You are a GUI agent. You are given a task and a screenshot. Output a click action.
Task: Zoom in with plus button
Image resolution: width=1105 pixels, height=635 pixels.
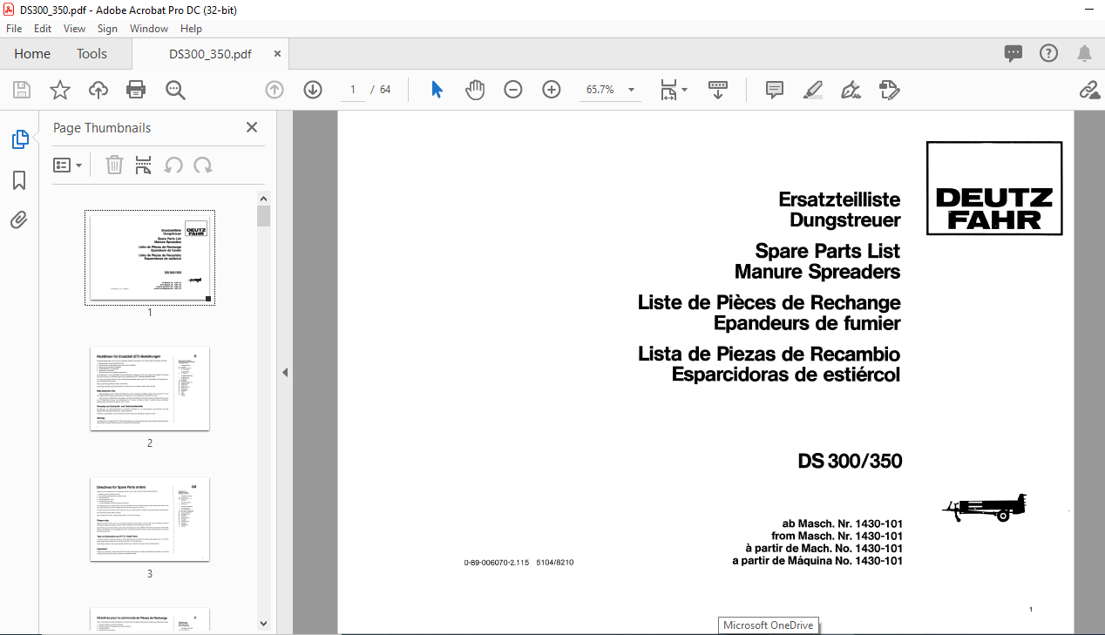[x=552, y=90]
